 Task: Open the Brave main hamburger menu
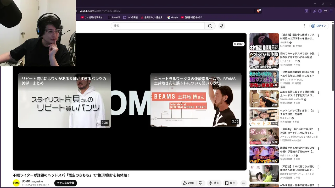click(x=331, y=11)
